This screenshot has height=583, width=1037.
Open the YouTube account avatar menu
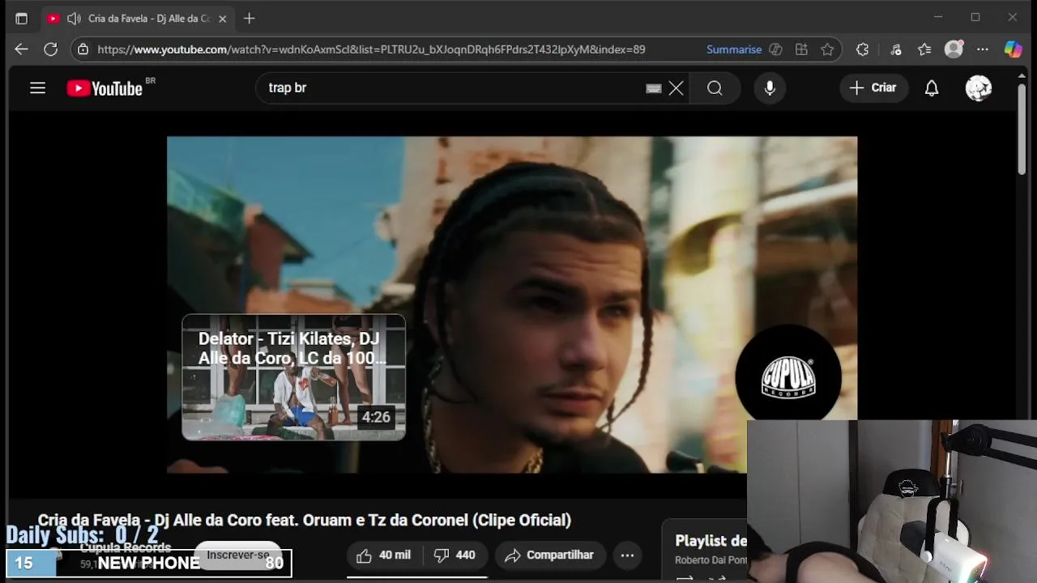[979, 88]
